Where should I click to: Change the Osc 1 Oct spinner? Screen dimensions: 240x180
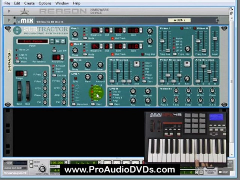coord(111,30)
